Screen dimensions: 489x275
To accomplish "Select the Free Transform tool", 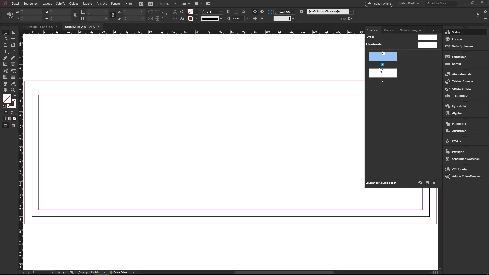I will click(13, 71).
